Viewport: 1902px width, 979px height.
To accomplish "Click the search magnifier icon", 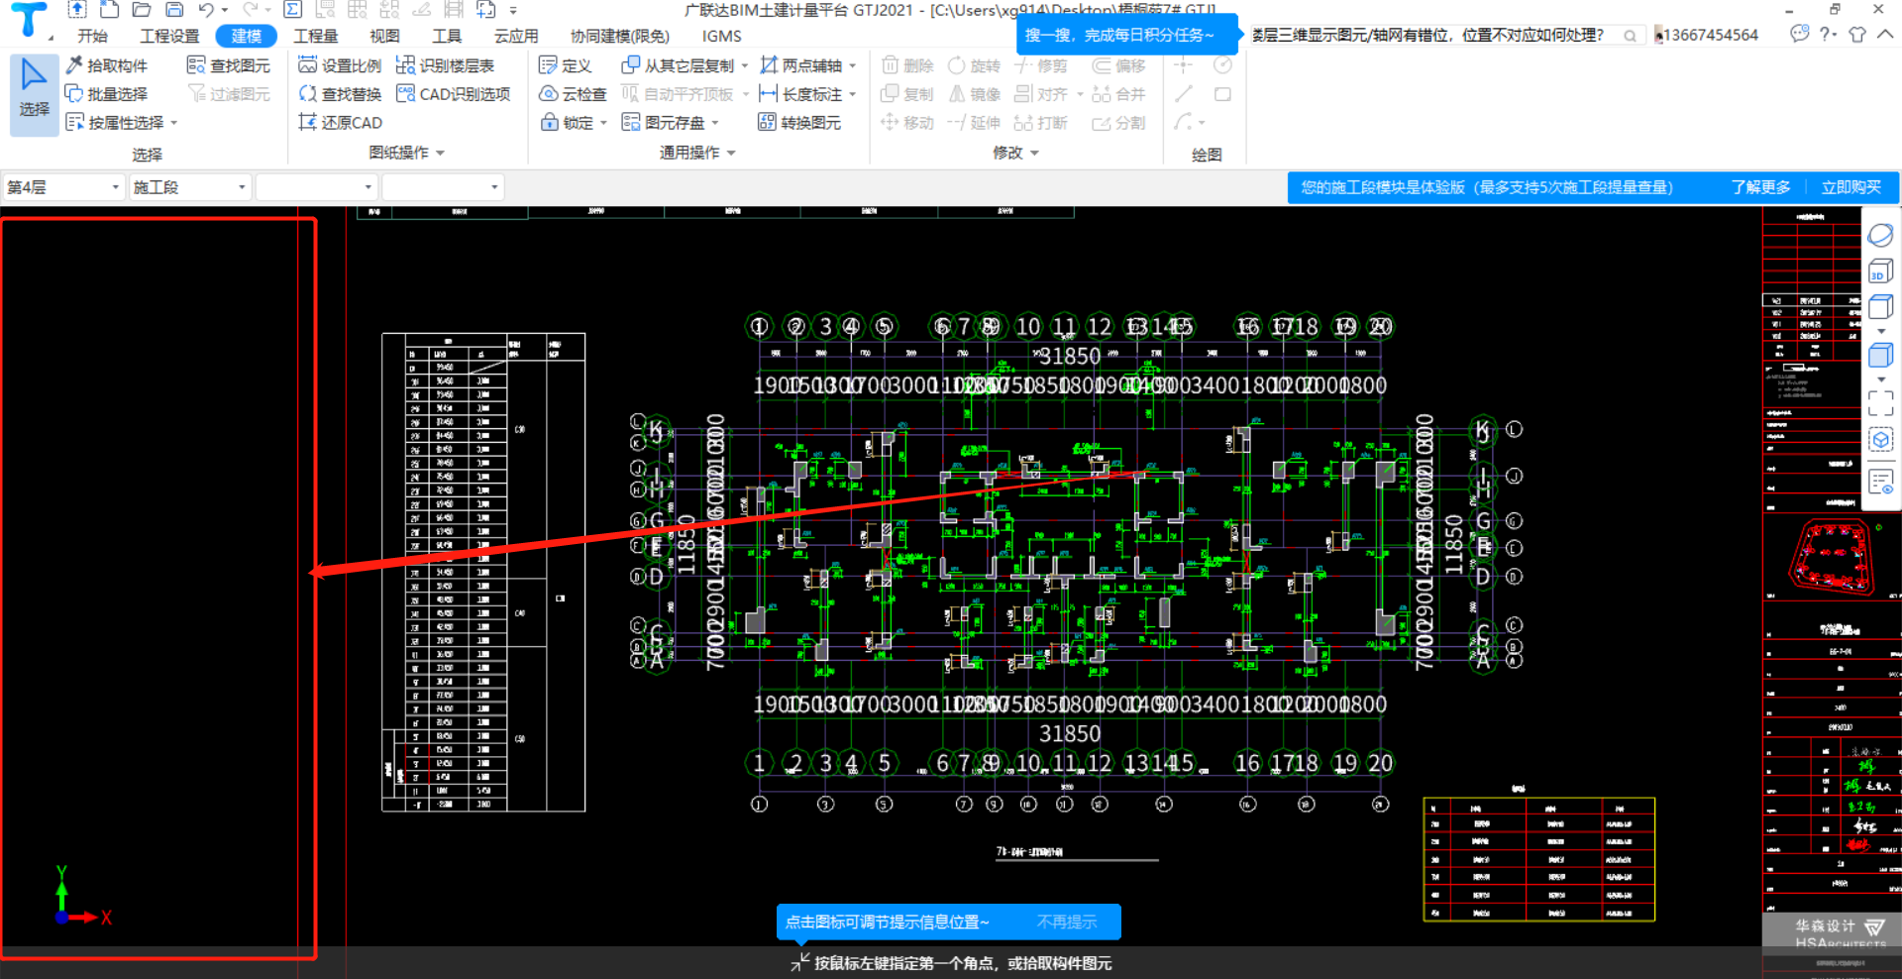I will point(1630,36).
